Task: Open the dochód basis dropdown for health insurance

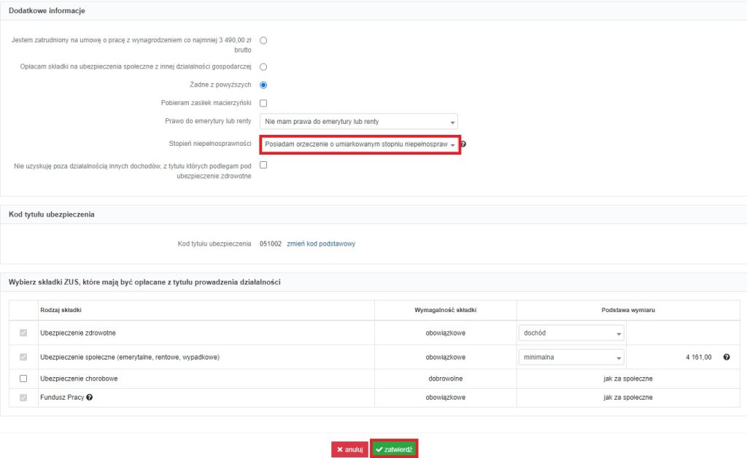Action: tap(571, 333)
